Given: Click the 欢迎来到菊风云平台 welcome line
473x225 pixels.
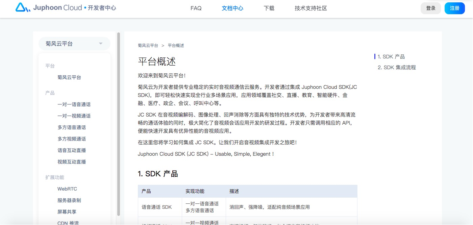Looking at the screenshot, I should click(x=162, y=76).
